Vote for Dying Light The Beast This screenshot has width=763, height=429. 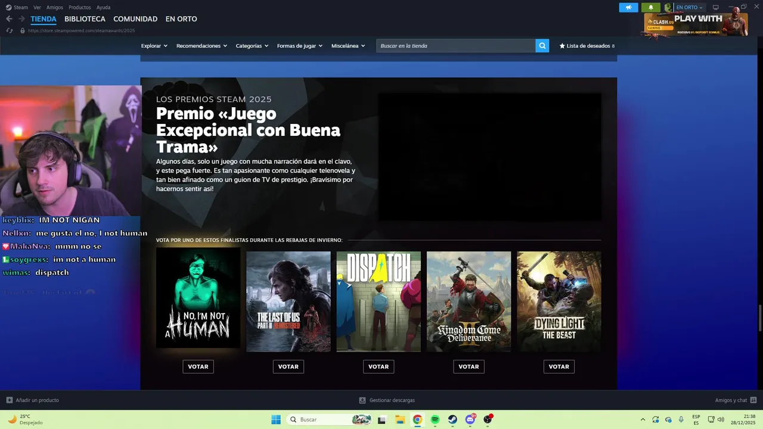(559, 366)
